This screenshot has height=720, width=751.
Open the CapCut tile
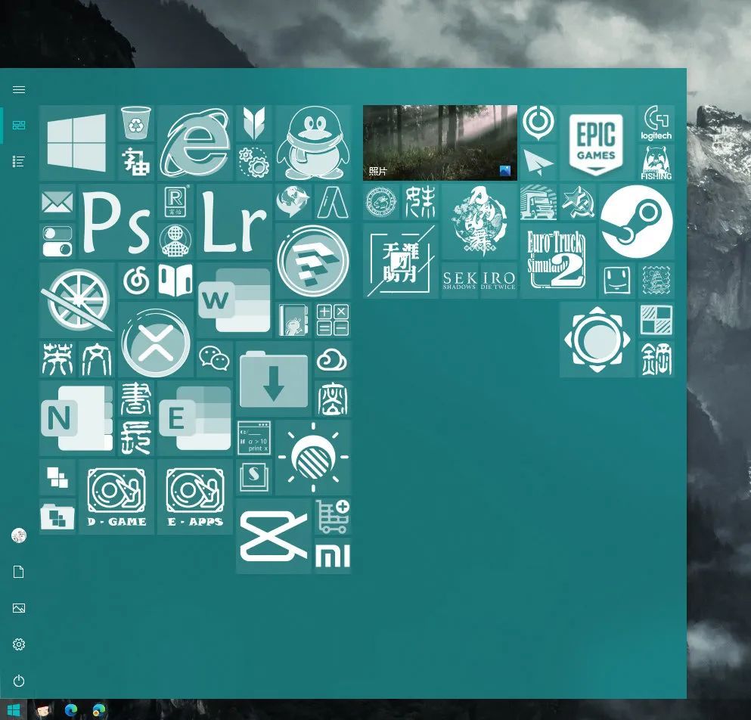click(x=274, y=536)
